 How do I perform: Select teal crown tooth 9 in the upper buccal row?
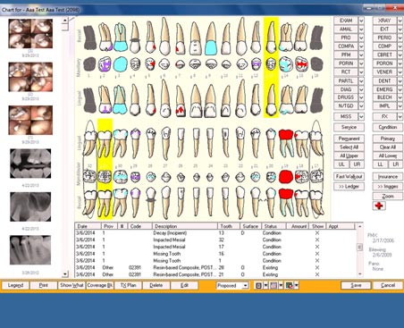pyautogui.click(x=211, y=47)
